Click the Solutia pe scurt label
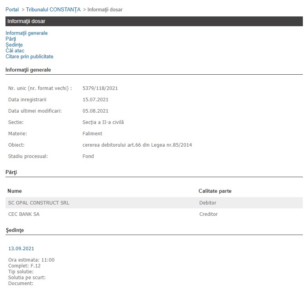This screenshot has width=306, height=296. [x=27, y=278]
